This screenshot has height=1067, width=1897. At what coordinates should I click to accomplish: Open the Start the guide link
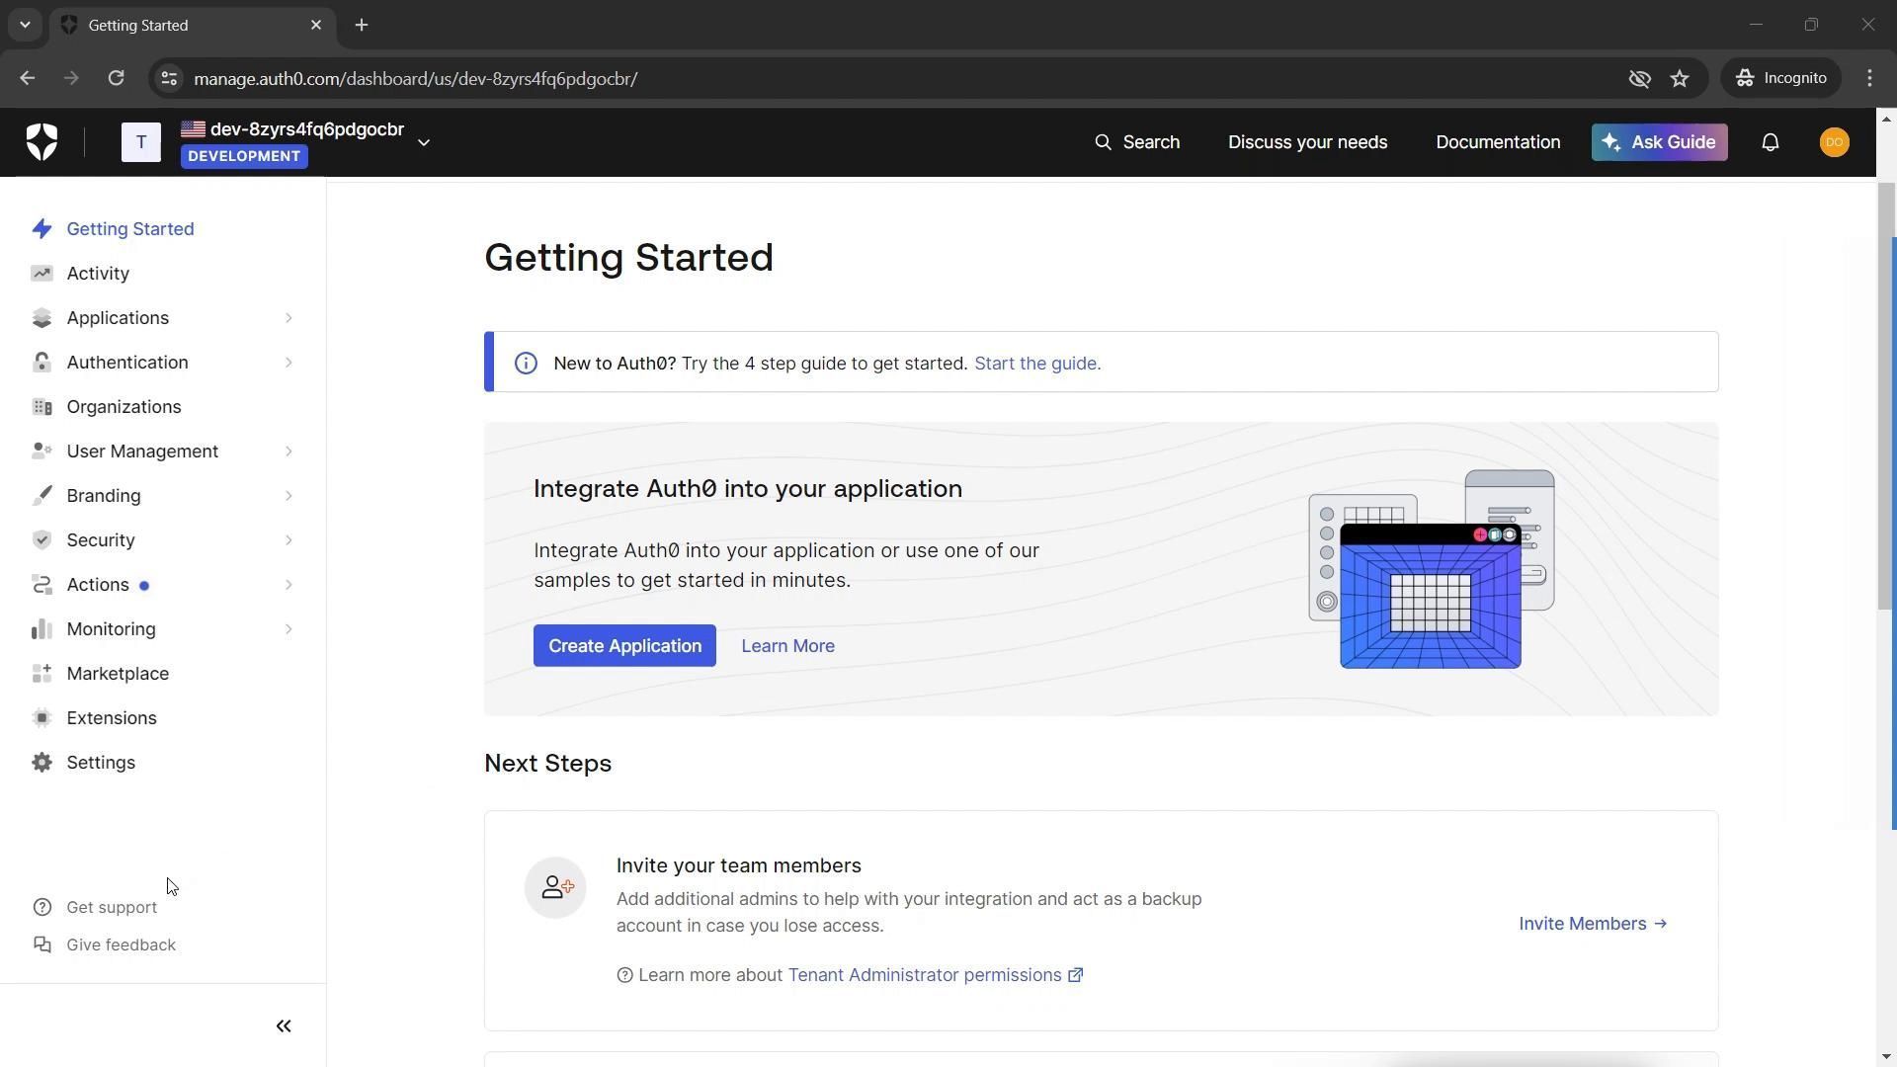coord(1036,364)
